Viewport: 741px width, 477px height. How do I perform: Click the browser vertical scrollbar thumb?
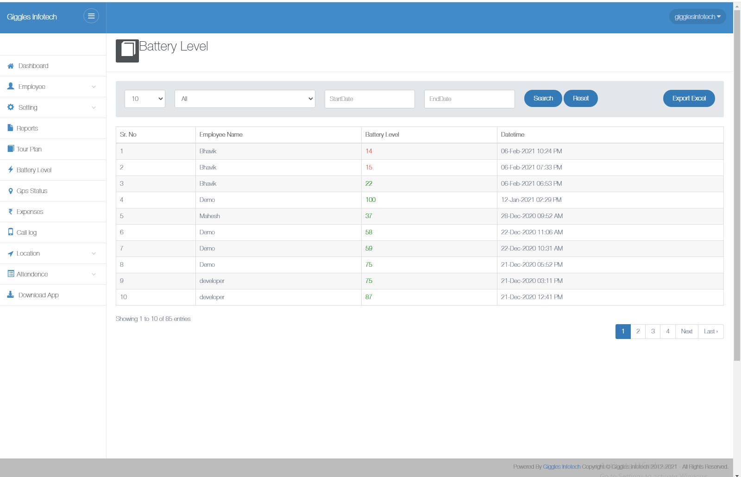pos(737,185)
